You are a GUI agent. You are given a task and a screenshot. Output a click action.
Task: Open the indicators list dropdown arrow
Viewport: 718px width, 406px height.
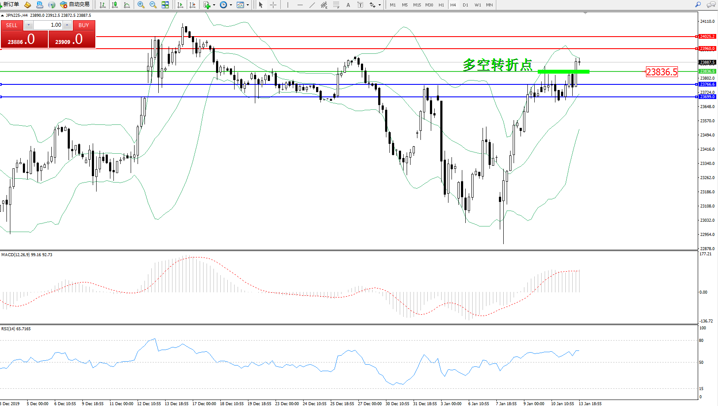(x=214, y=5)
